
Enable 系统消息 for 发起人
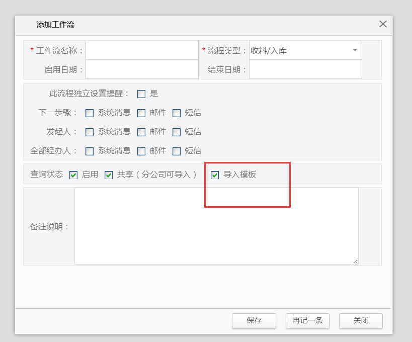point(90,132)
